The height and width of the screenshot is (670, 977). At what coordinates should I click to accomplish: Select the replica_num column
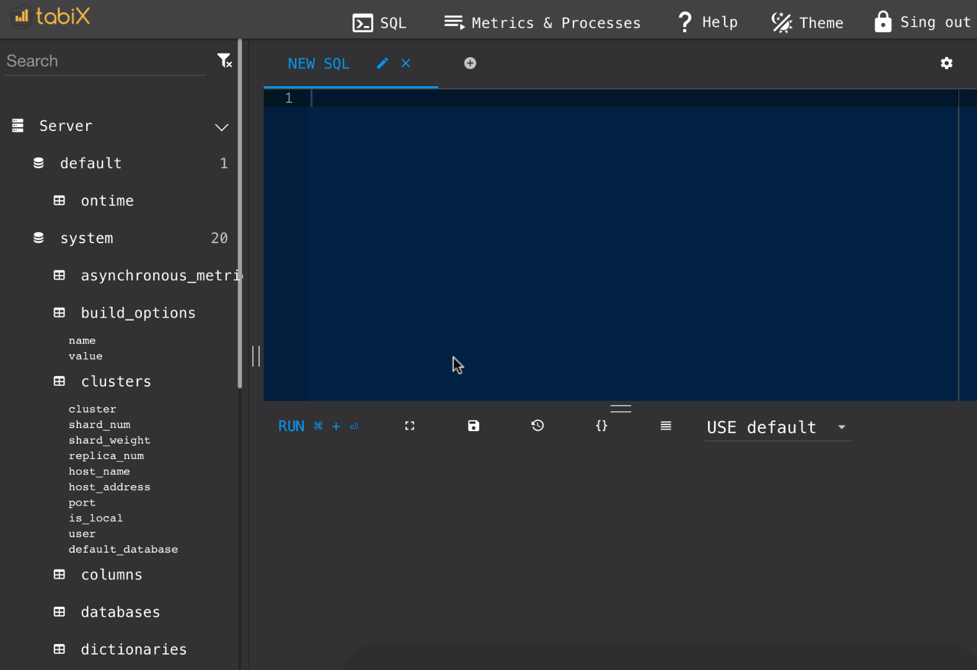pyautogui.click(x=106, y=456)
